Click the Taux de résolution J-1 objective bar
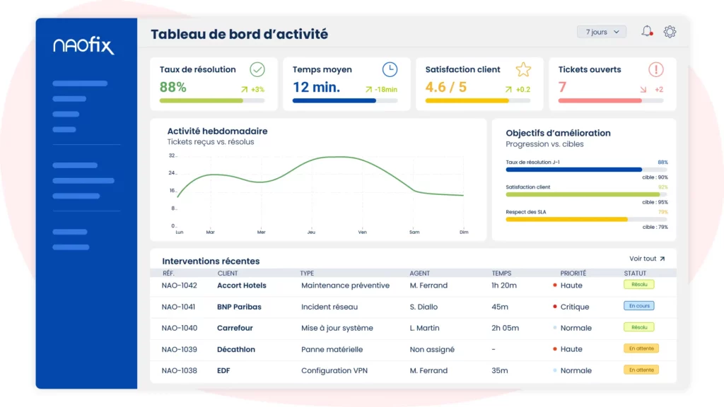Viewport: 724px width, 407px height. pos(586,170)
